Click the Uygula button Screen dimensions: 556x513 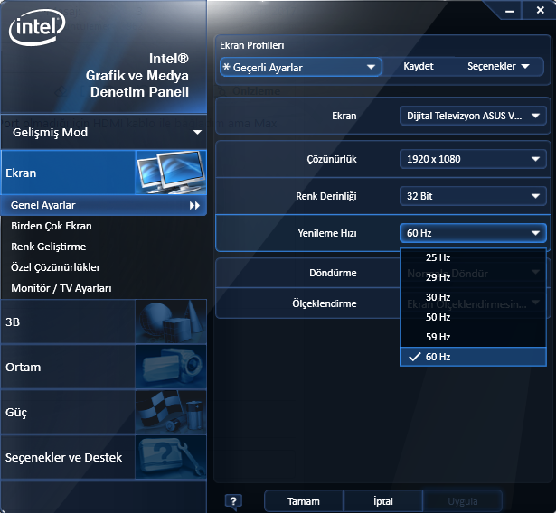(x=462, y=501)
